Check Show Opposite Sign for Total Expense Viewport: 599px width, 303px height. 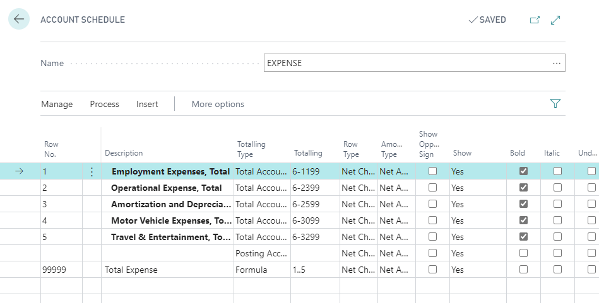click(x=432, y=270)
